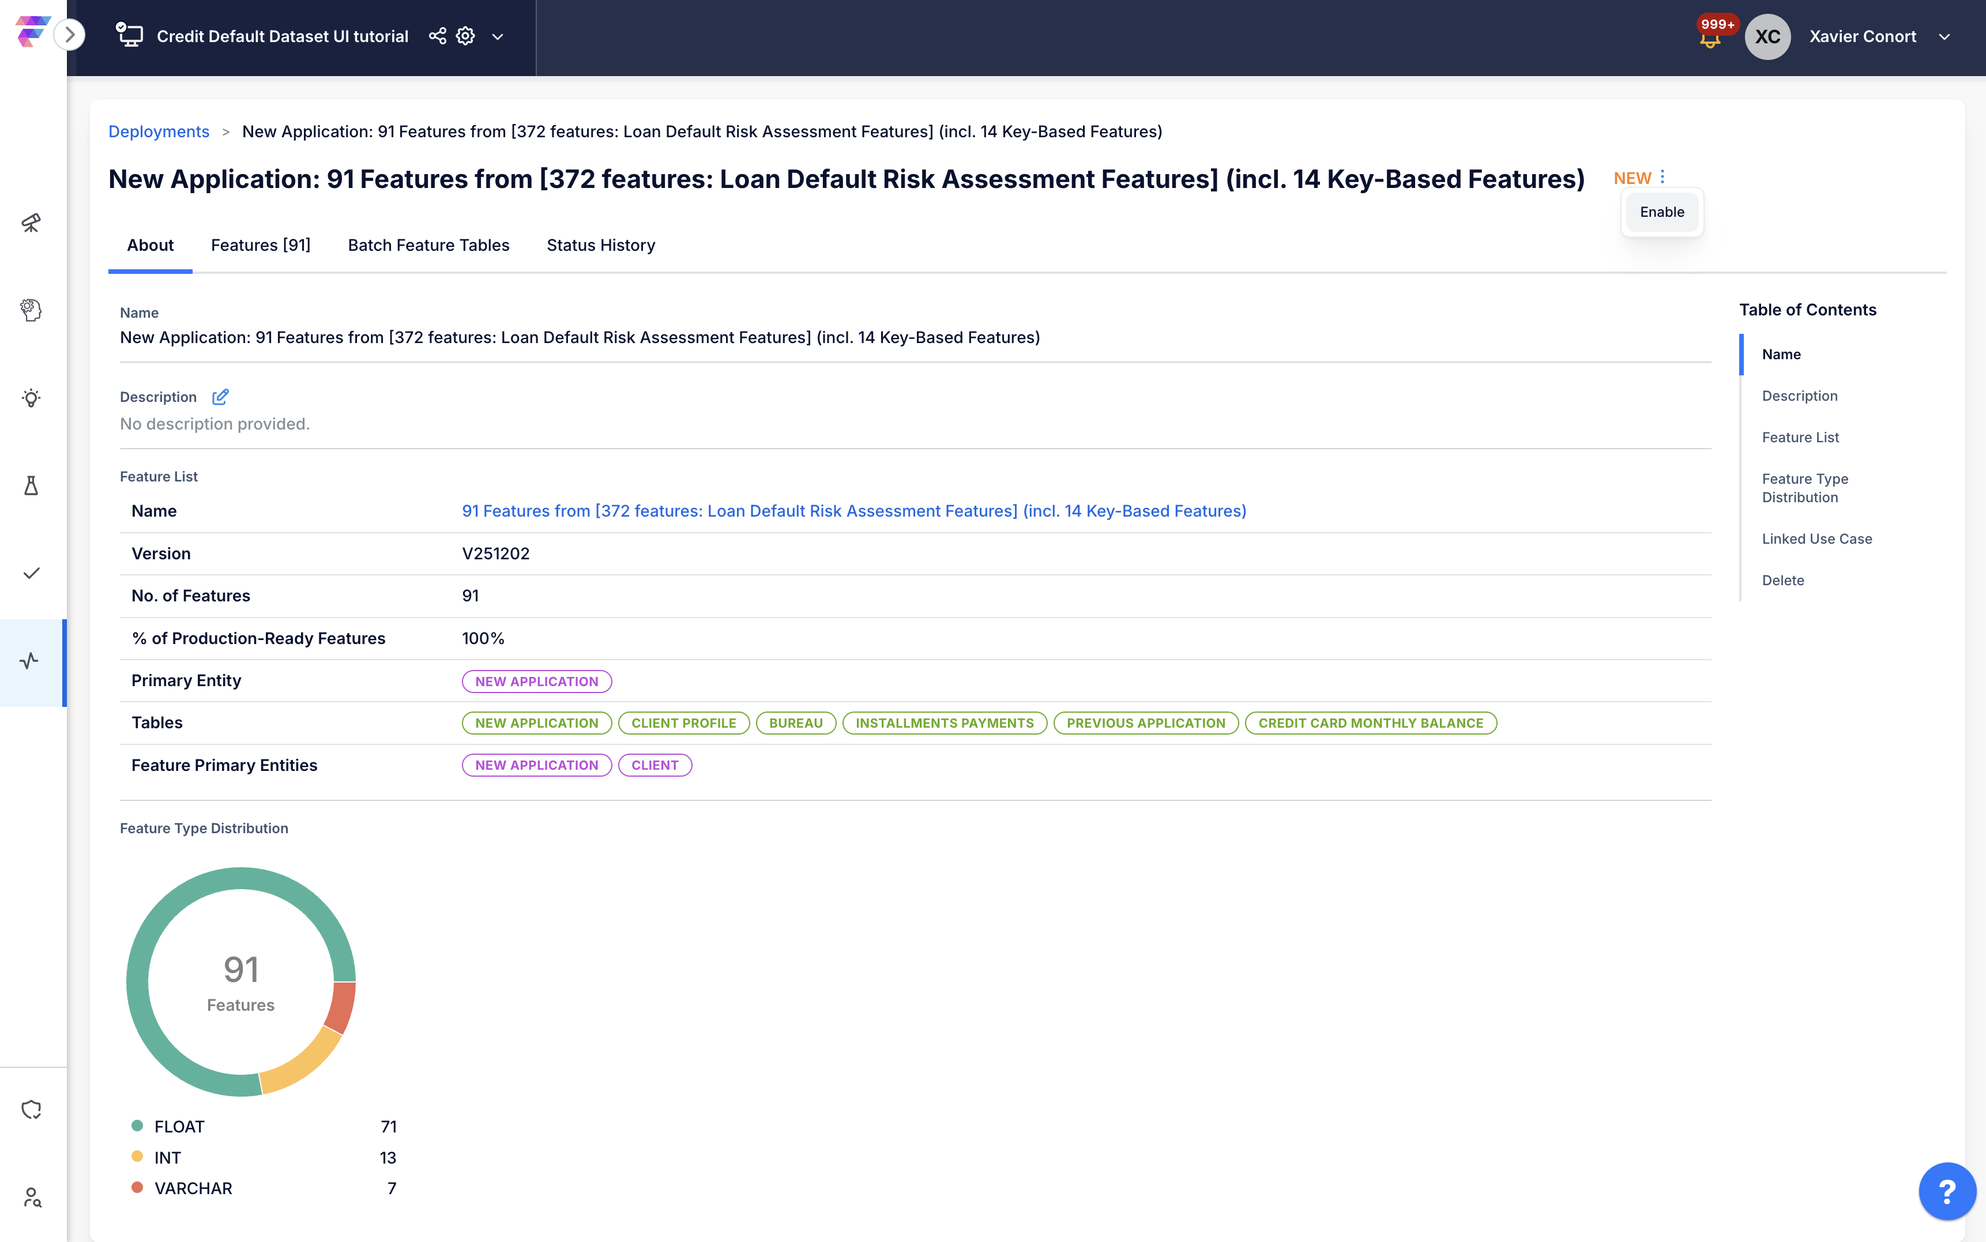Click the Enable option in the popup
The height and width of the screenshot is (1242, 1986).
click(1661, 212)
